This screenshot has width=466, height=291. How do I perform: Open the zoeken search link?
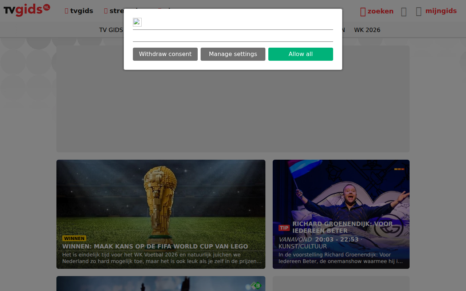pos(377,11)
